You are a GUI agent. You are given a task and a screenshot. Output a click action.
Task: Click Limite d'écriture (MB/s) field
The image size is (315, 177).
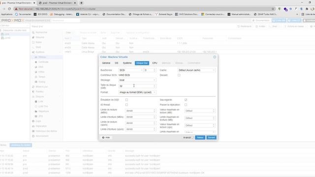pyautogui.click(x=139, y=117)
